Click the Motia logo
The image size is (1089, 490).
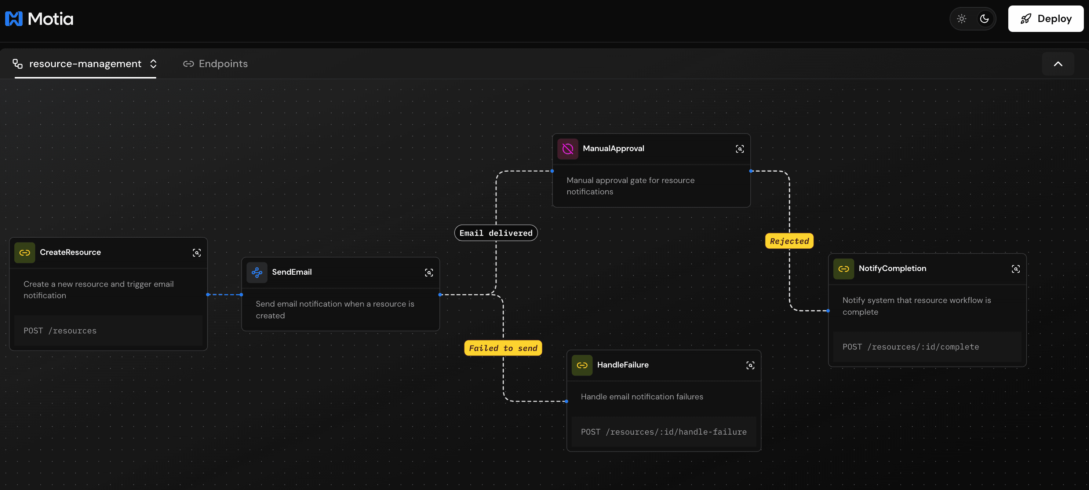point(39,19)
